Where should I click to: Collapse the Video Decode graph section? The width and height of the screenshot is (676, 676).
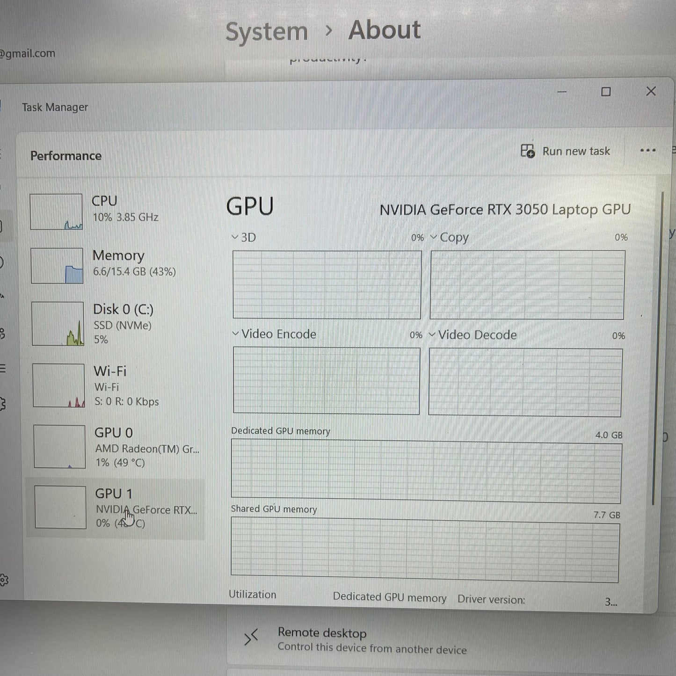[x=431, y=335]
